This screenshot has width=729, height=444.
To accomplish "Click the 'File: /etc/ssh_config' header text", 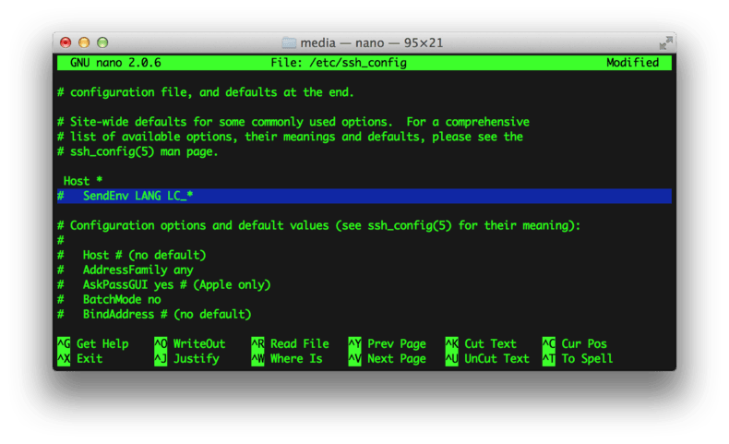I will point(339,63).
